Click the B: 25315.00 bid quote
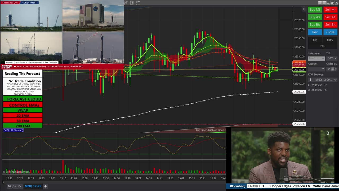 [x=317, y=90]
